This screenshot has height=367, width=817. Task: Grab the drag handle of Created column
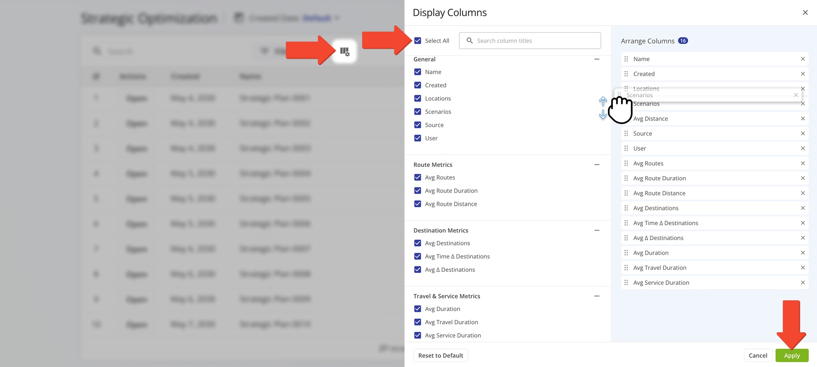coord(626,74)
